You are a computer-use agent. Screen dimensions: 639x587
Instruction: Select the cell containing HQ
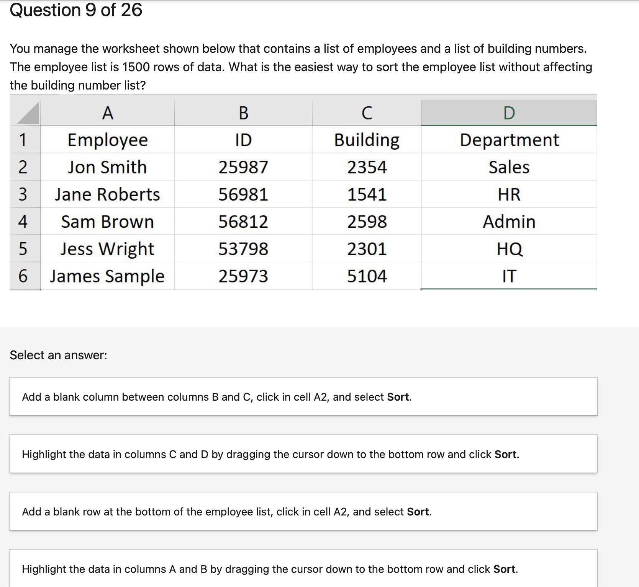click(510, 249)
